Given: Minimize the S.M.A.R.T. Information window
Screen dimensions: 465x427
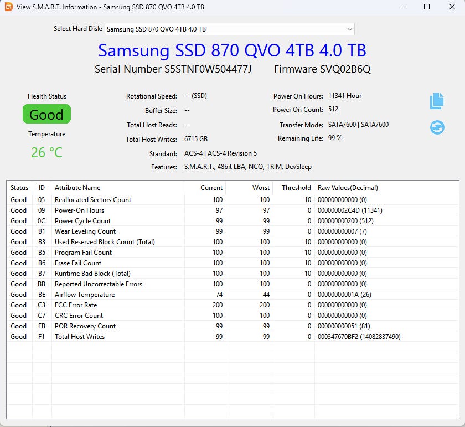Looking at the screenshot, I should point(402,7).
